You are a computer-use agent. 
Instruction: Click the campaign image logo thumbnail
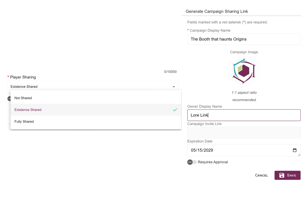(x=244, y=71)
